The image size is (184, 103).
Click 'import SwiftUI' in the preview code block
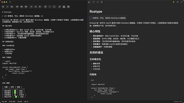(x=98, y=84)
